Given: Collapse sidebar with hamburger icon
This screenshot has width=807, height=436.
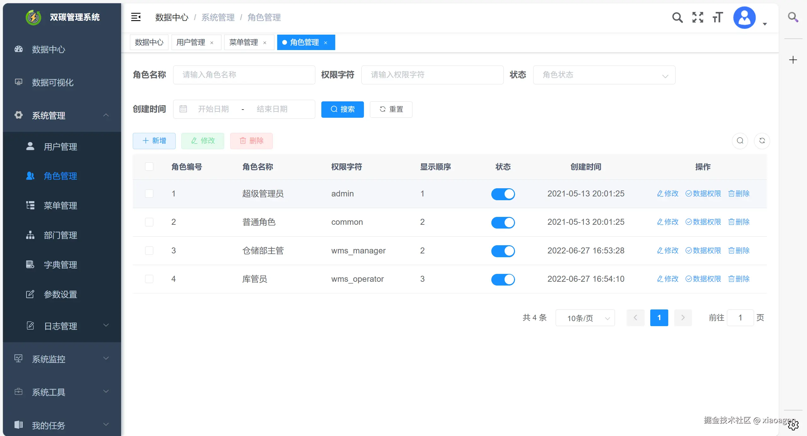Looking at the screenshot, I should [x=136, y=17].
